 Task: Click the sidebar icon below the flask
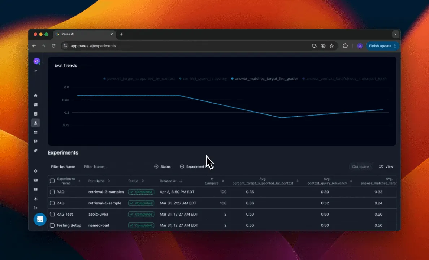coord(35,132)
